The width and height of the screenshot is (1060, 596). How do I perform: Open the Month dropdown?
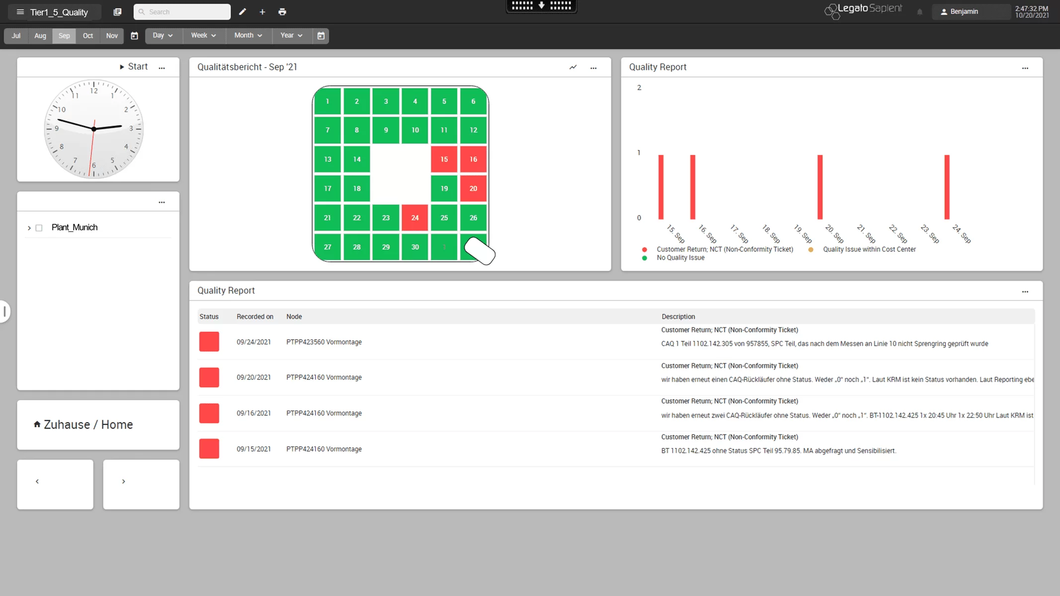[248, 36]
